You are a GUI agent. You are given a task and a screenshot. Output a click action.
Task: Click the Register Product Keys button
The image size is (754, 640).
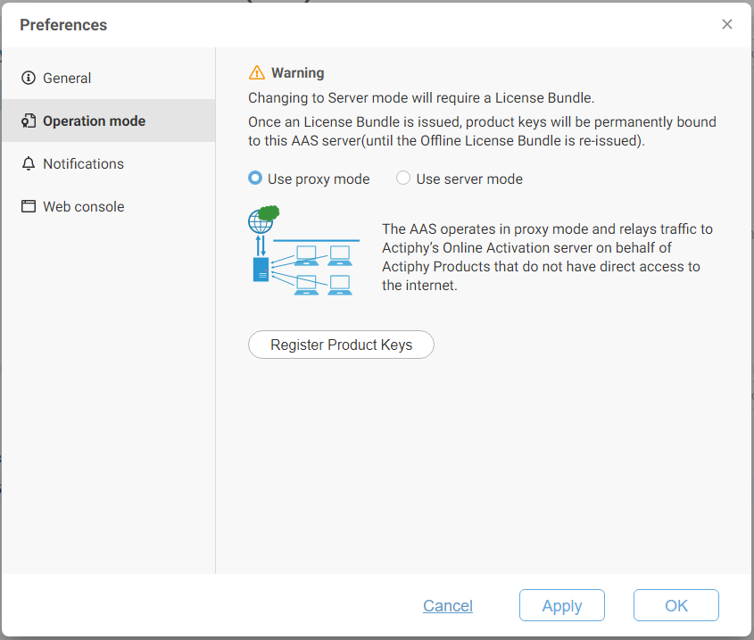click(x=341, y=345)
